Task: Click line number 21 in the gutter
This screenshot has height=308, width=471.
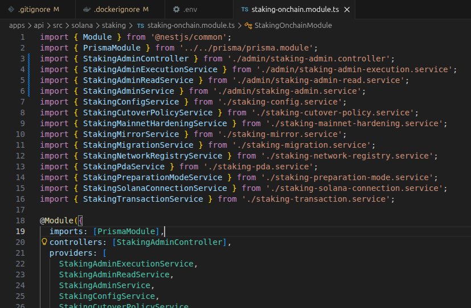Action: pyautogui.click(x=20, y=253)
